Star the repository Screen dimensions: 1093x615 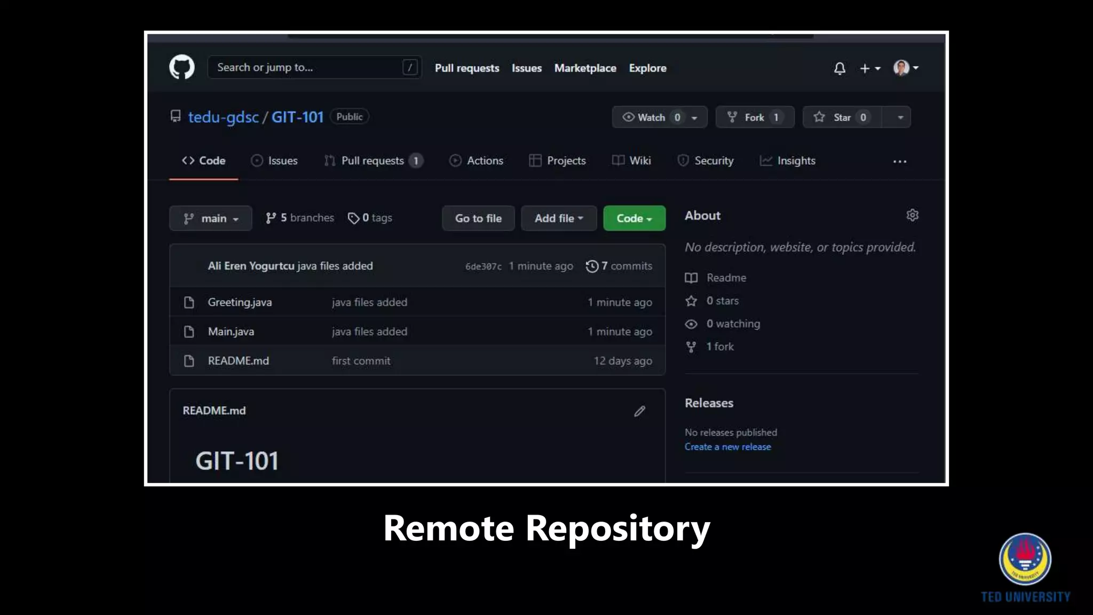[x=842, y=117]
